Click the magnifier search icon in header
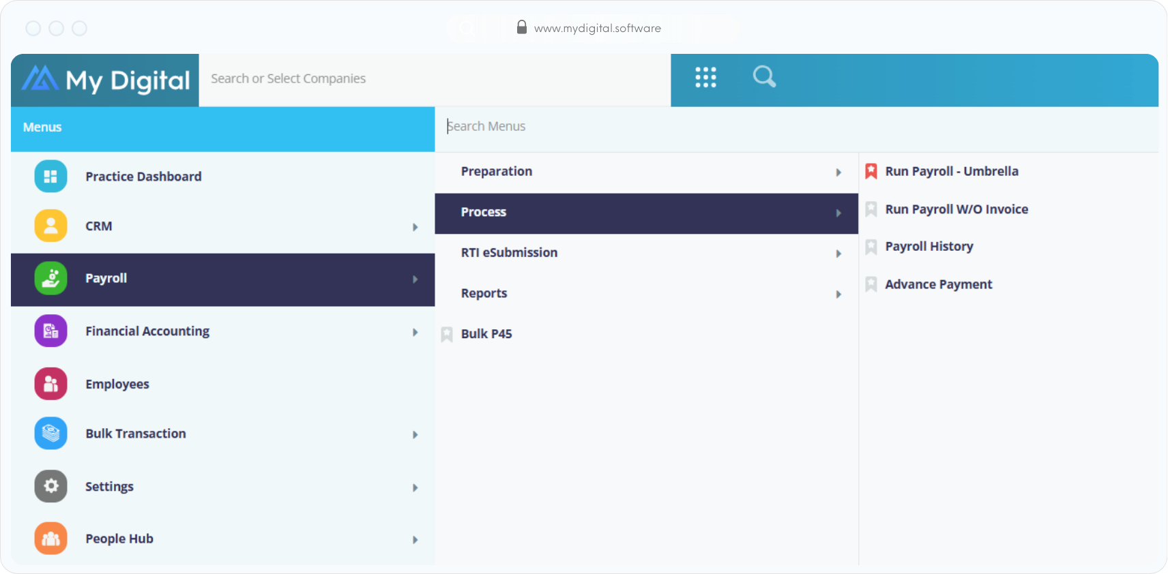1168x574 pixels. click(764, 76)
